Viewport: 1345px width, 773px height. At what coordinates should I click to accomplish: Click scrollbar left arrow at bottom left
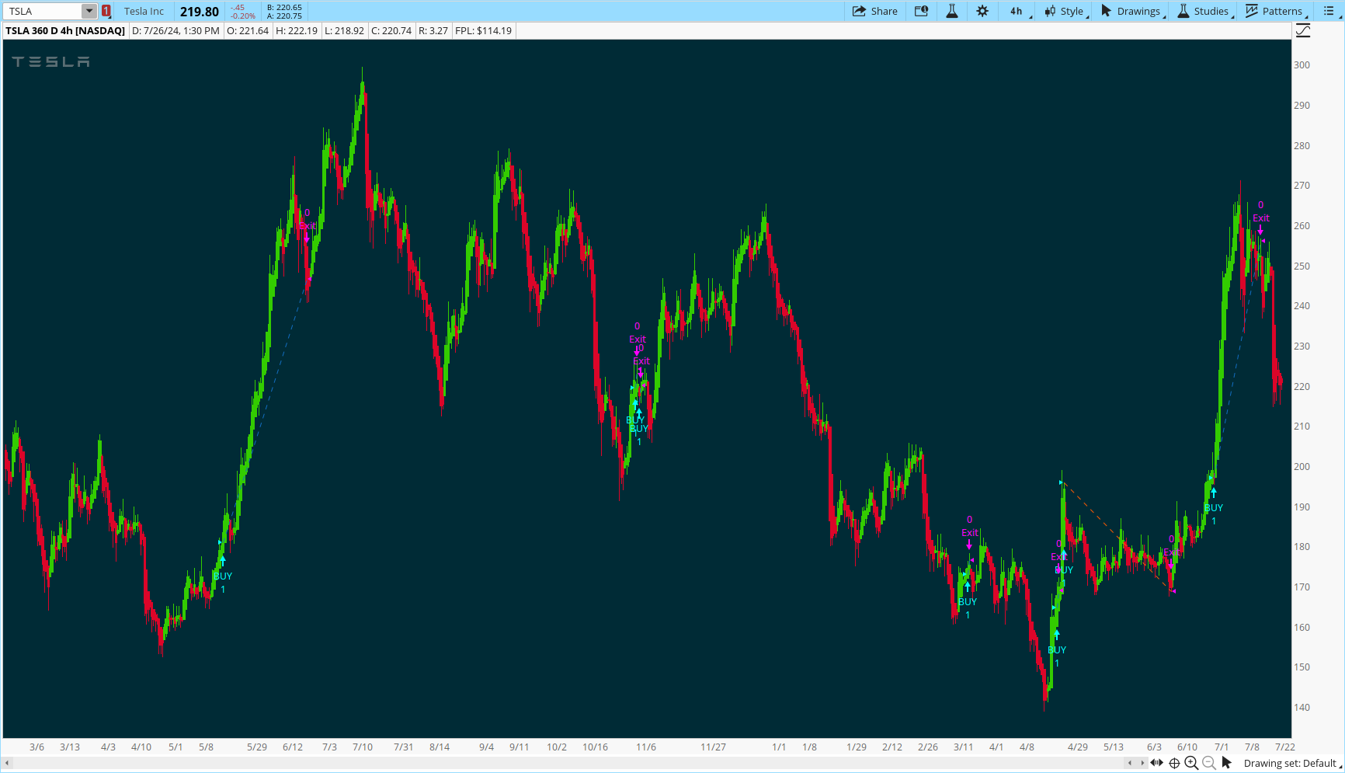(x=7, y=763)
